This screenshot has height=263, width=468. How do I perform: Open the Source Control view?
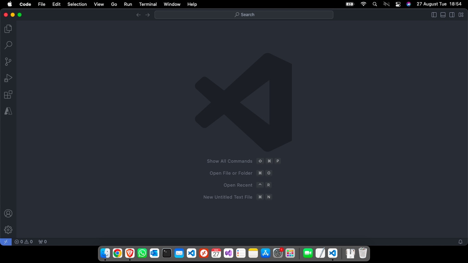tap(8, 62)
